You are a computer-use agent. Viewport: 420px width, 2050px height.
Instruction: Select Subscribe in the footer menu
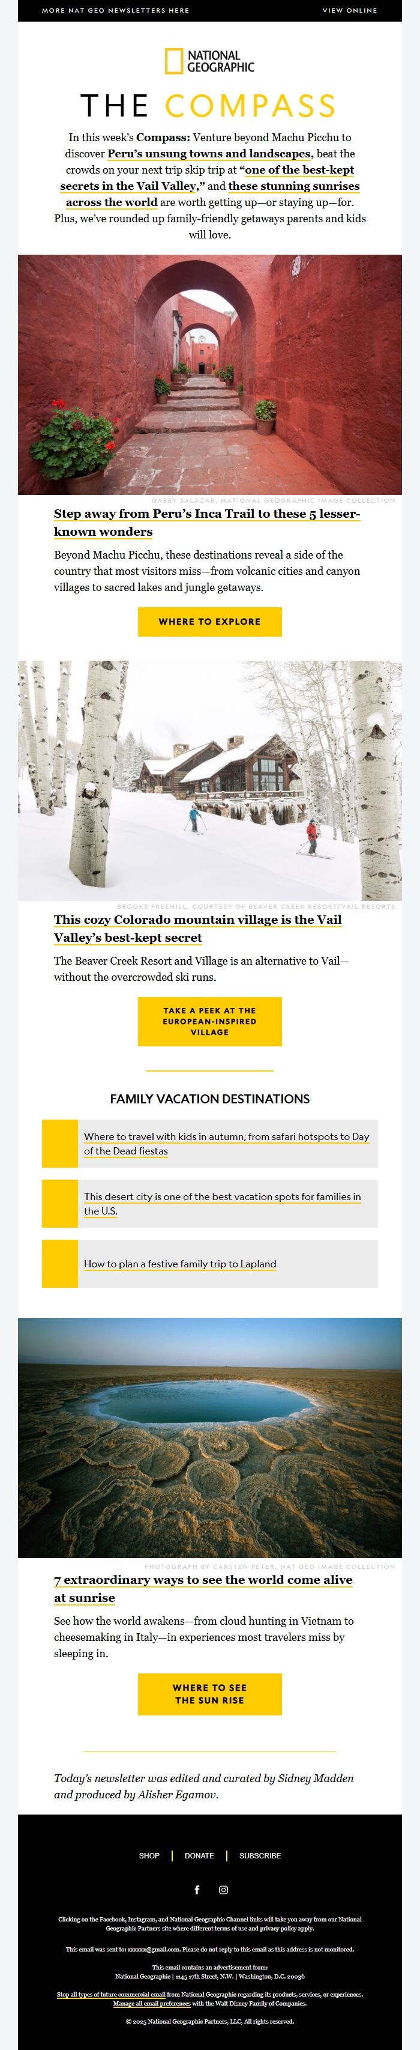260,1855
